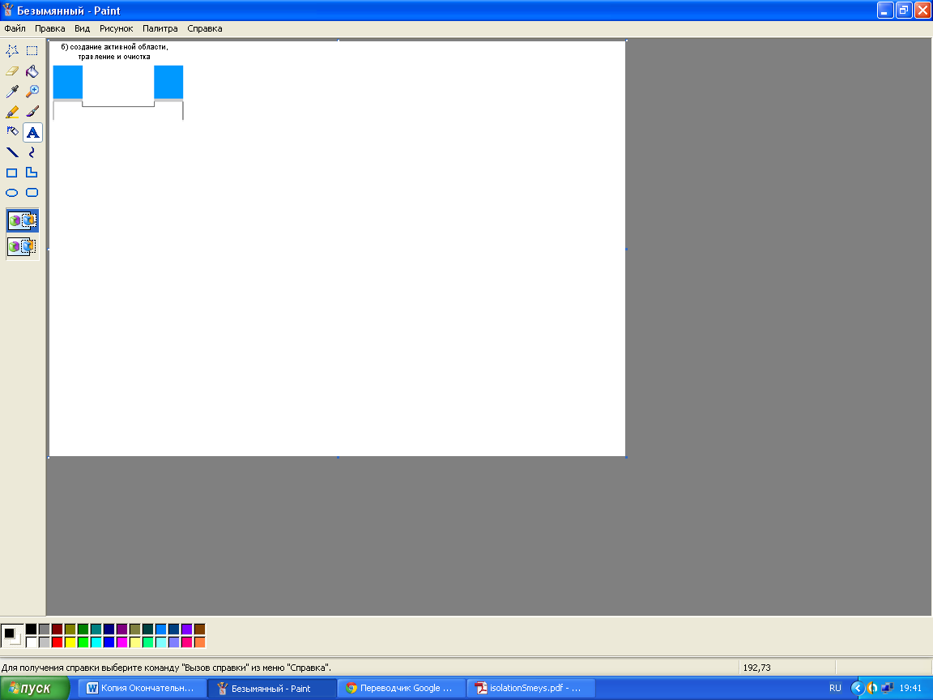Pick the Airbrush tool
Image resolution: width=933 pixels, height=700 pixels.
tap(12, 132)
